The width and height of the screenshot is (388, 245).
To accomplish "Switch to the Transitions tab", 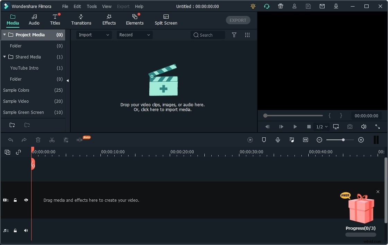I will click(x=81, y=20).
